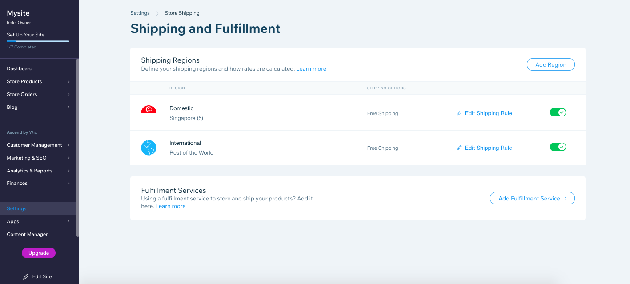
Task: Click the Set Up Your Site text
Action: 25,35
